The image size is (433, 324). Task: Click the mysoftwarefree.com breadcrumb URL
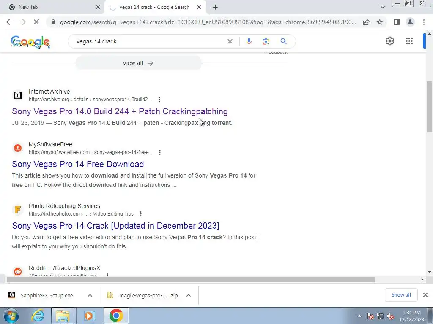click(x=90, y=152)
